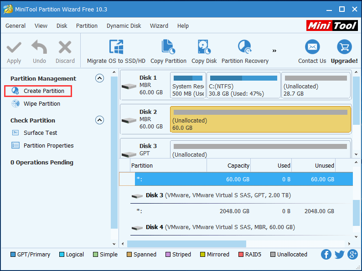This screenshot has height=271, width=362.
Task: Select Disk 4 header row in list
Action: pyautogui.click(x=236, y=227)
